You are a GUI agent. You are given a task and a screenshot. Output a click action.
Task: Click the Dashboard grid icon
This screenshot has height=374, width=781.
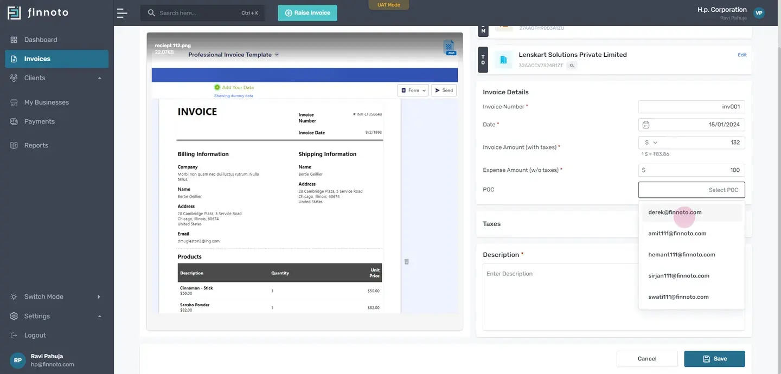(x=14, y=40)
